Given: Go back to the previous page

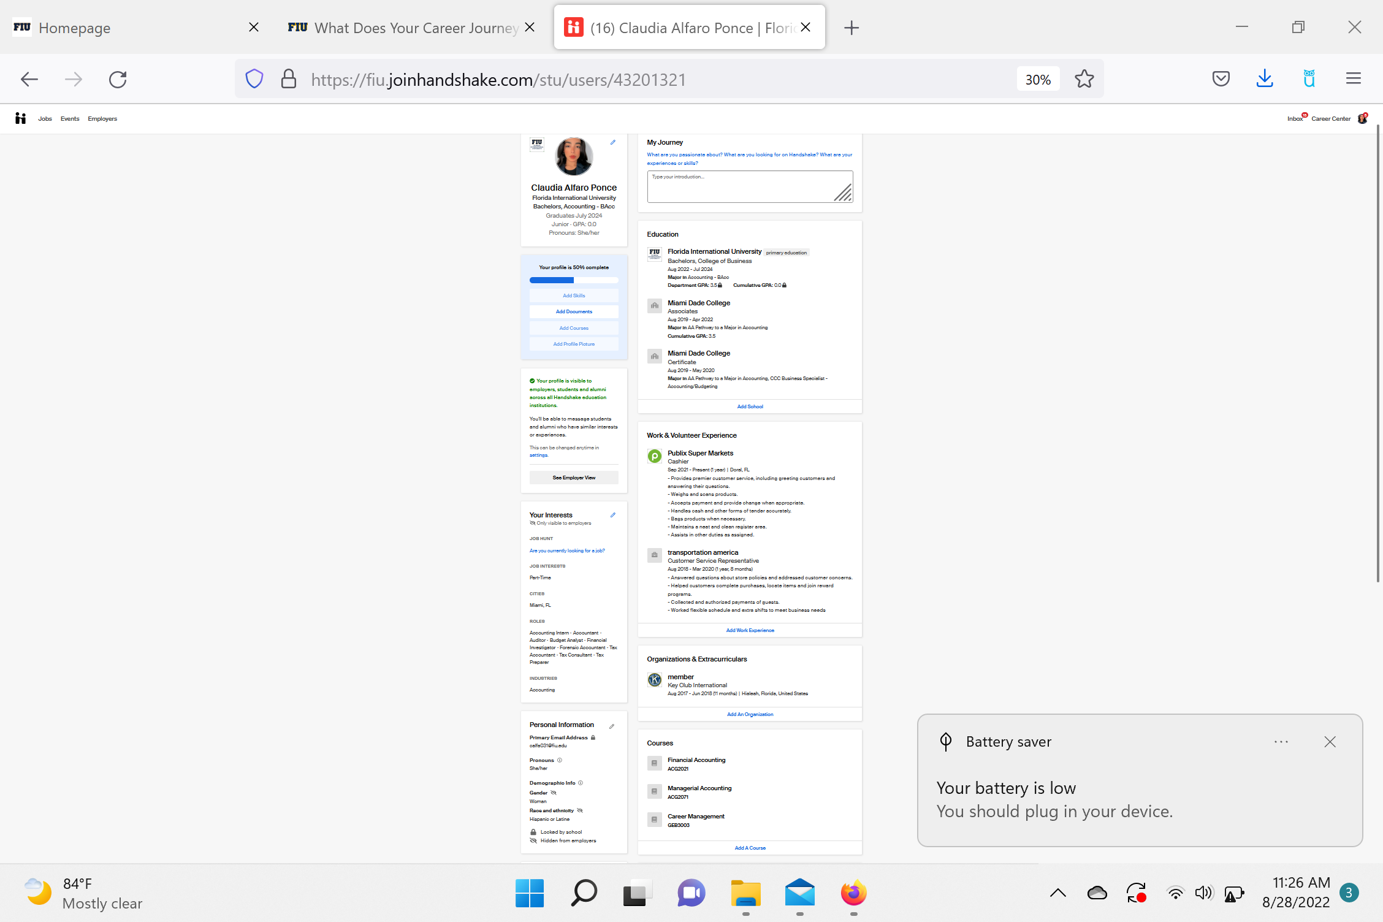Looking at the screenshot, I should pyautogui.click(x=29, y=79).
